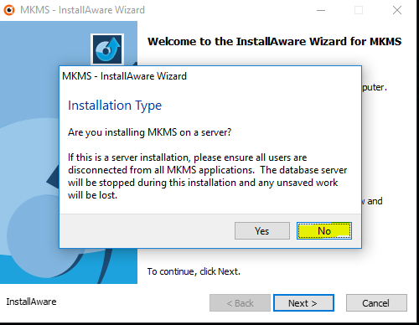Click the 'Installation Type' heading
Viewport: 419px width, 325px height.
115,106
